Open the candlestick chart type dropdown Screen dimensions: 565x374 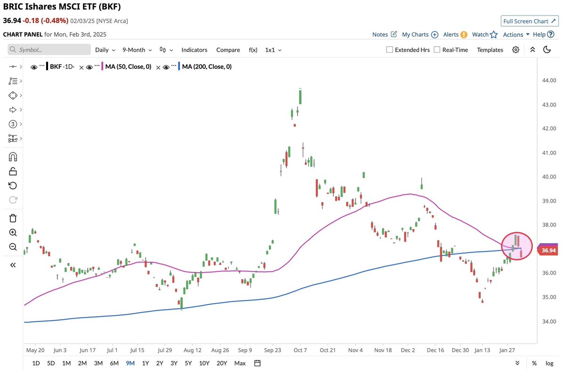(166, 49)
